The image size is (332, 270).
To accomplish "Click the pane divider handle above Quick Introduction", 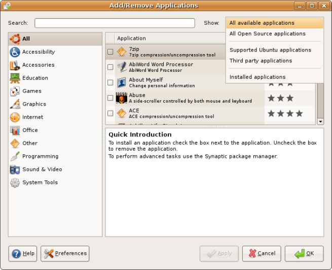I will pos(215,126).
